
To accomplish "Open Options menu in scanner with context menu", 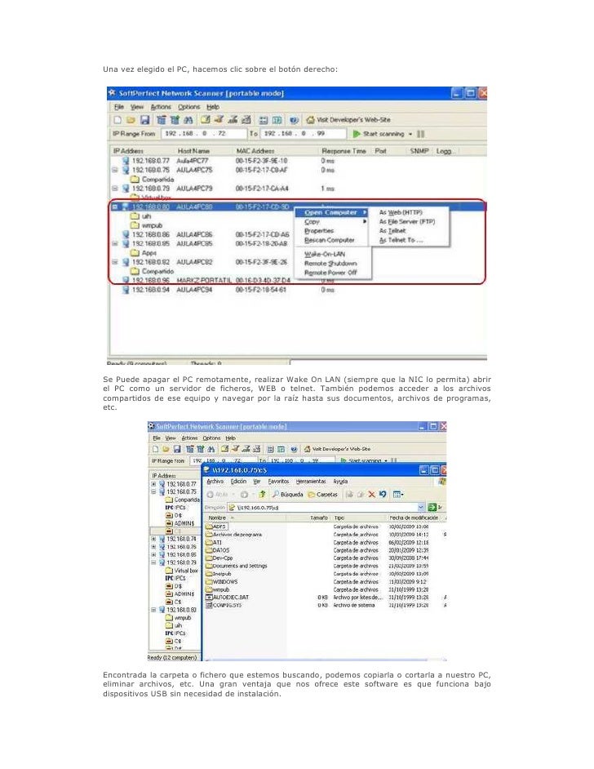I will pyautogui.click(x=188, y=107).
